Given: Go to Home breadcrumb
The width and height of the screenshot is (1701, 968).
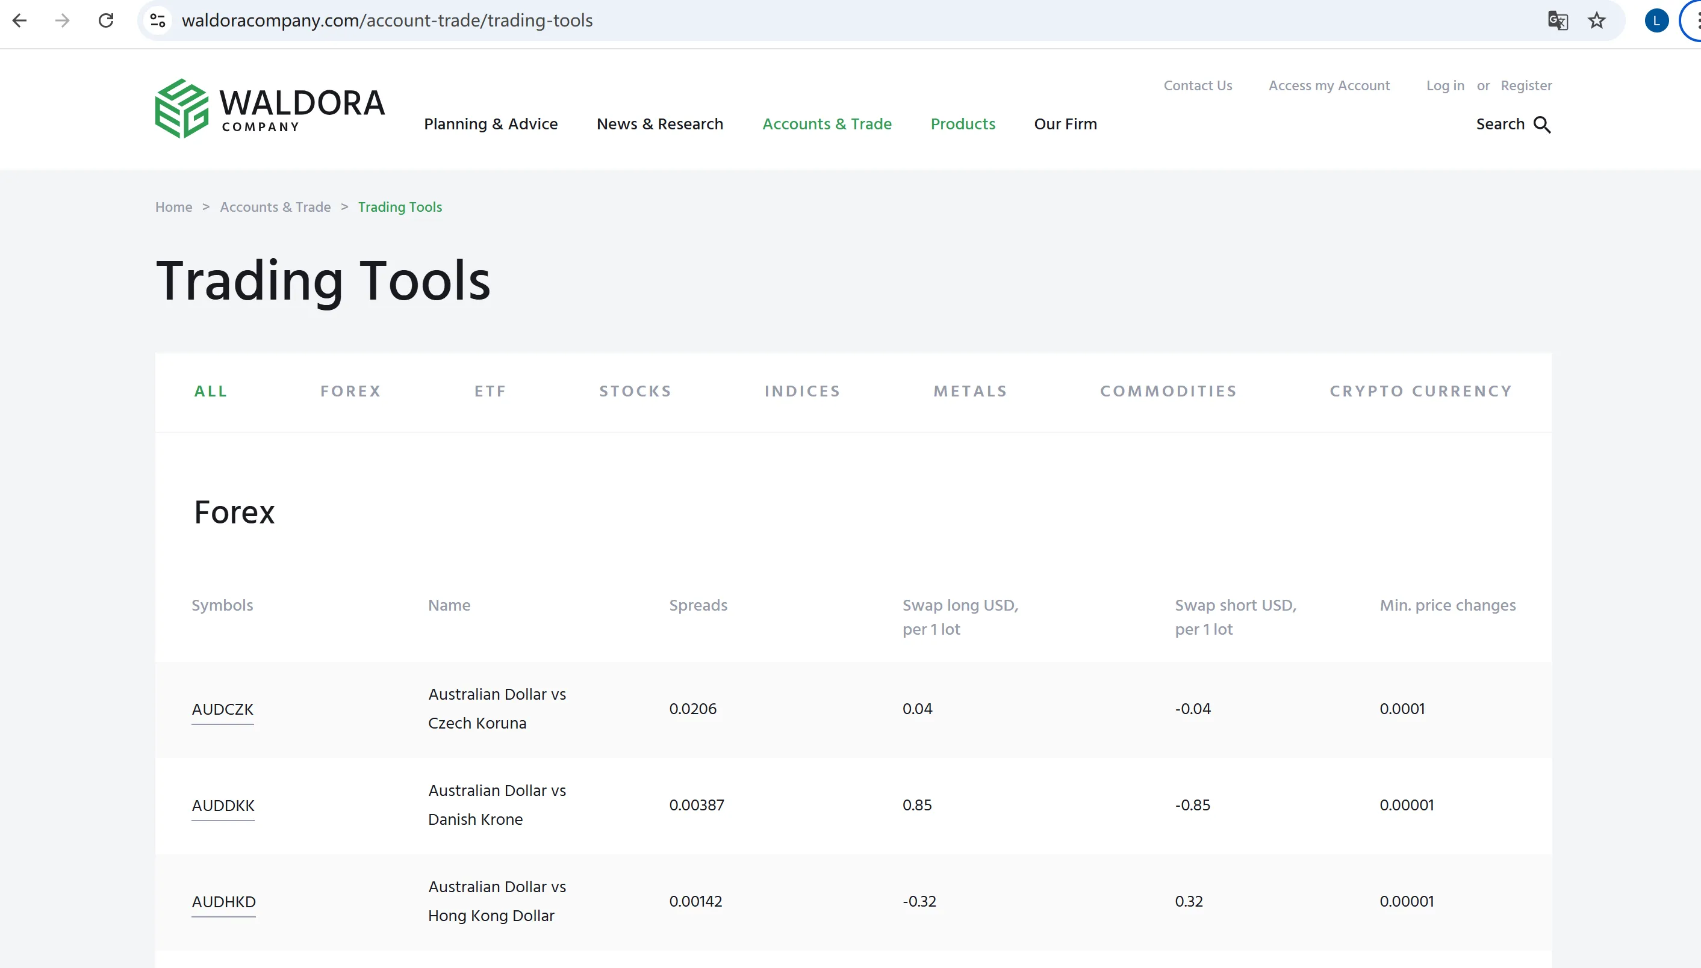Looking at the screenshot, I should 173,208.
